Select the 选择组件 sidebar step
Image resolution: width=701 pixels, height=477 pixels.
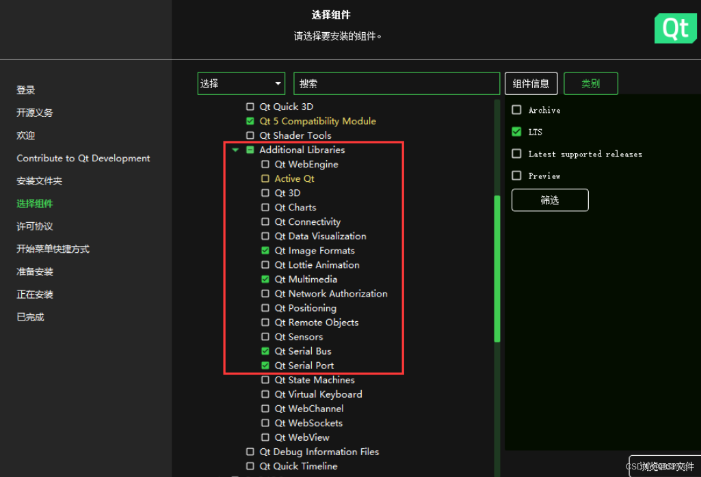tap(34, 204)
